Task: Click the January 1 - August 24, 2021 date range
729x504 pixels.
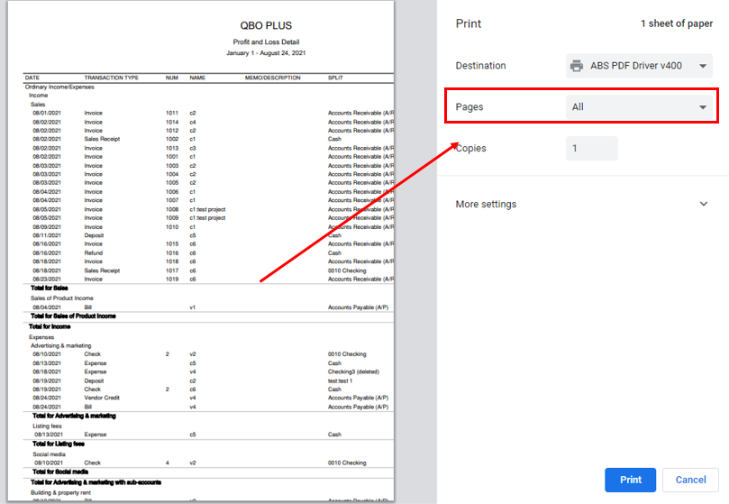Action: (266, 53)
